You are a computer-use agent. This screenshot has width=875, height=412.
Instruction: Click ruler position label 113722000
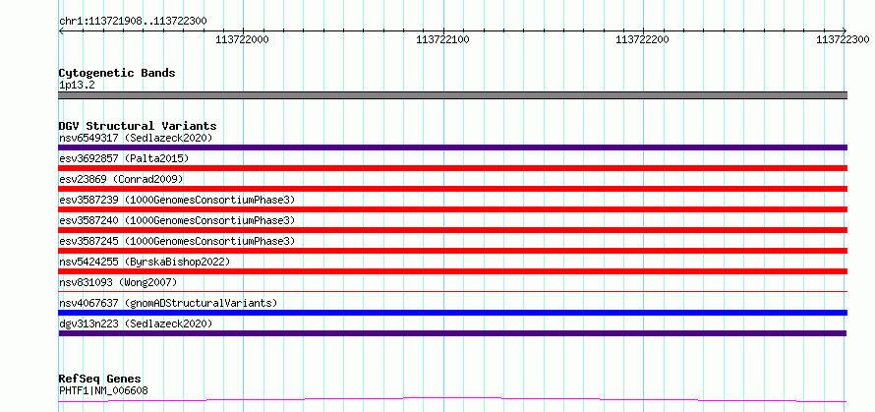[x=242, y=39]
